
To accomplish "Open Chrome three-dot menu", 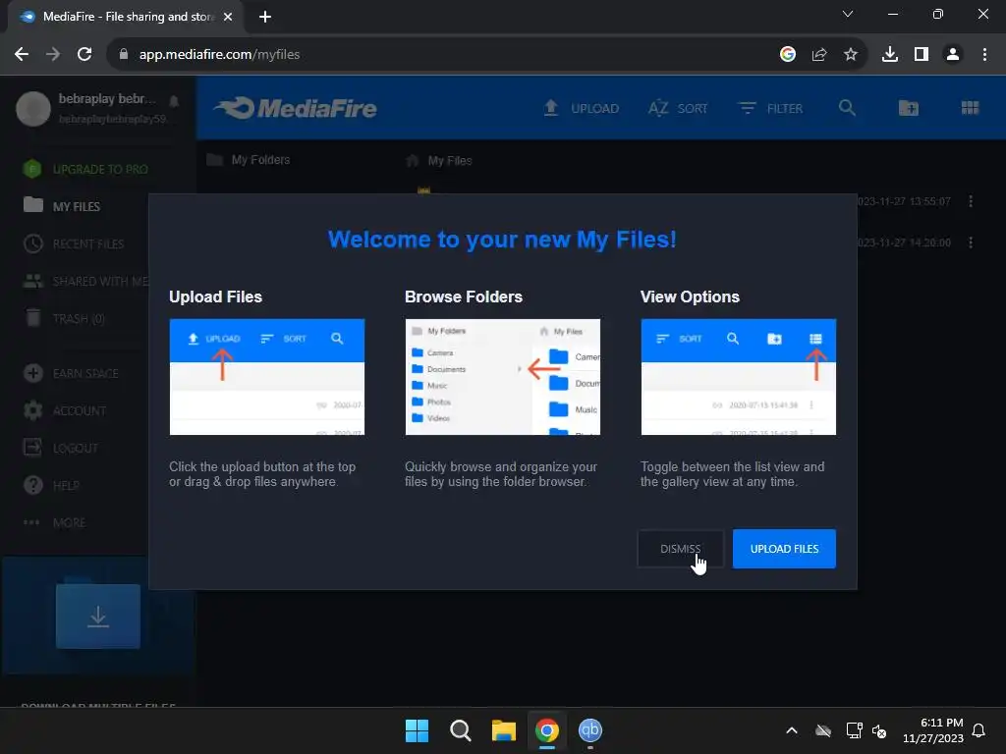I will [984, 55].
